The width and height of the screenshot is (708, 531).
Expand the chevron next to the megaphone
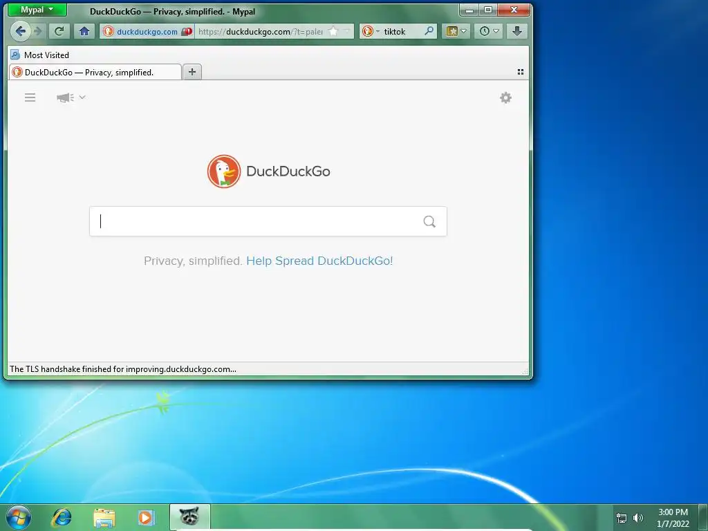click(82, 97)
